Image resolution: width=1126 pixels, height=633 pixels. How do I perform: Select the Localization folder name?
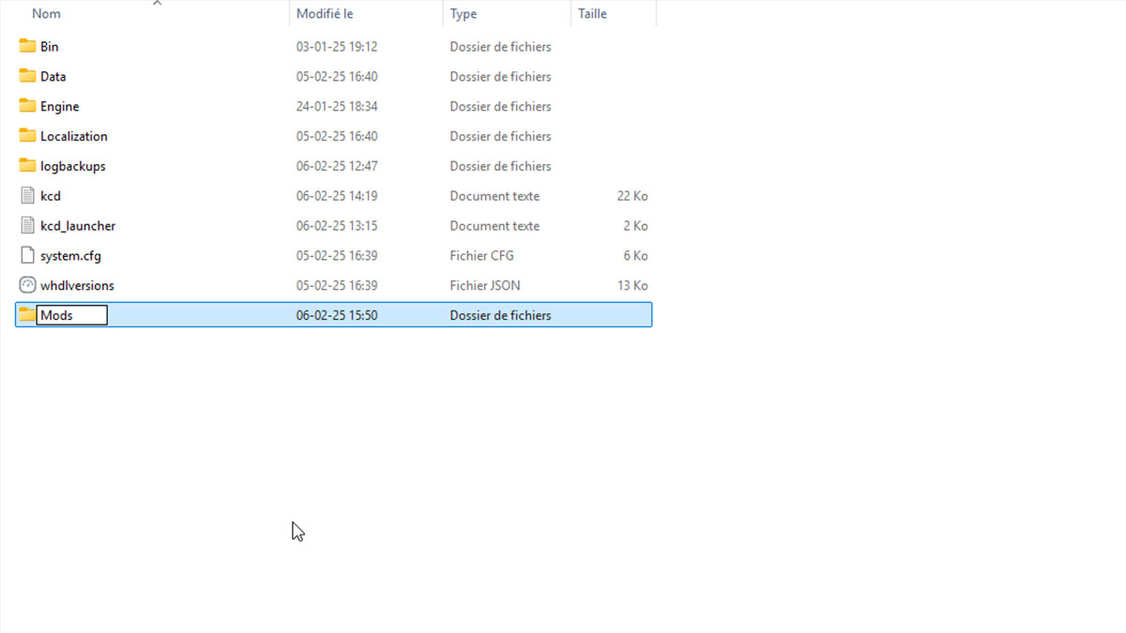pos(73,136)
